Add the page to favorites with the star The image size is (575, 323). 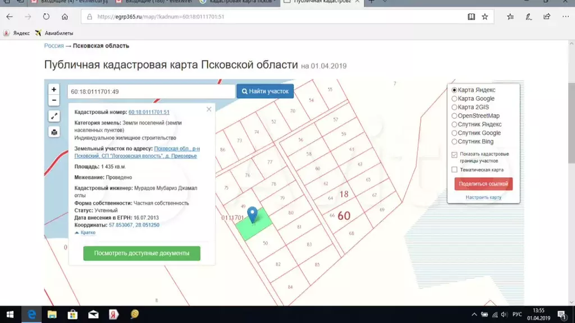485,17
